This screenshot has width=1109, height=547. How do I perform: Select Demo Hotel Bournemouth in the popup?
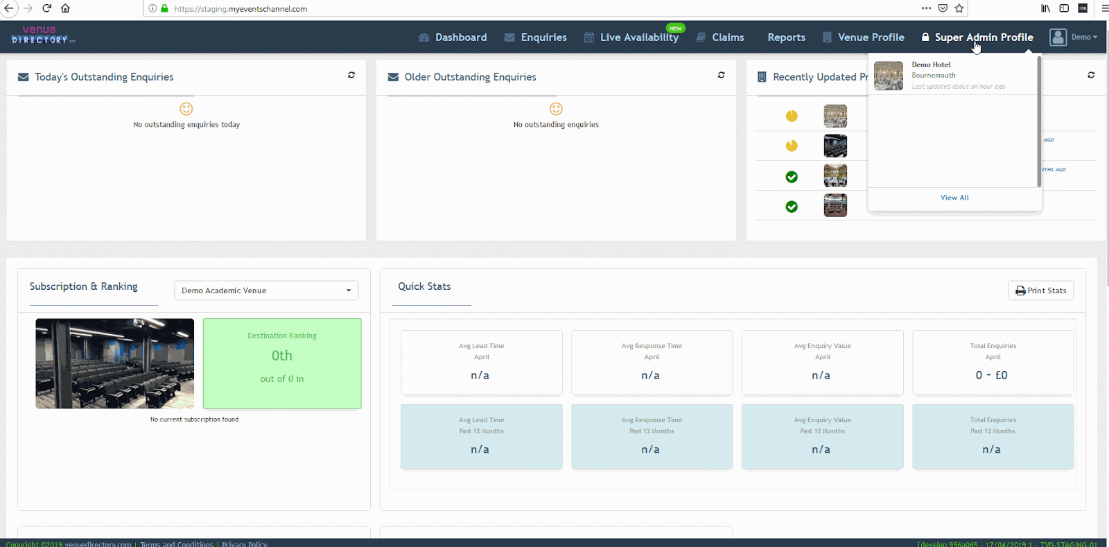[x=952, y=76]
